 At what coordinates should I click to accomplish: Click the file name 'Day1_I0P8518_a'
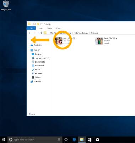coord(110,38)
